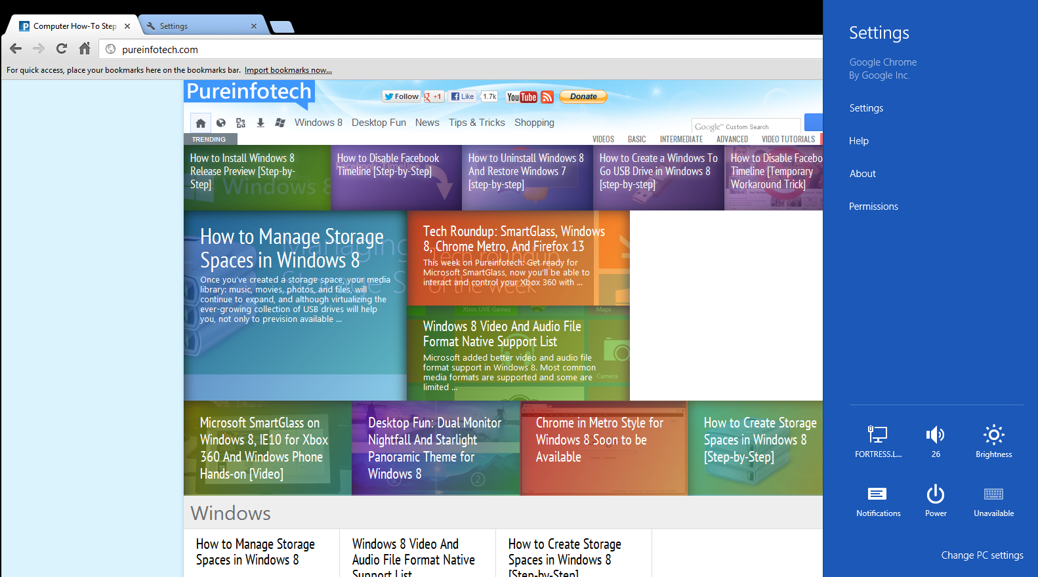Click Import bookmarks now link
This screenshot has height=577, width=1038.
coord(288,70)
